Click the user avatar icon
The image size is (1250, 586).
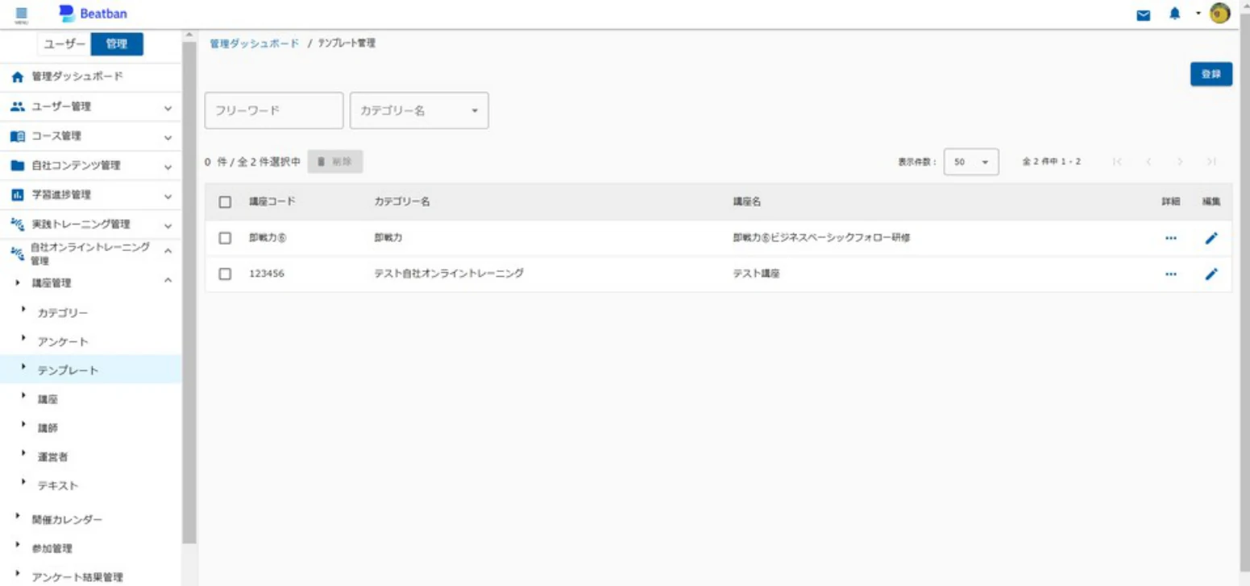[1220, 14]
